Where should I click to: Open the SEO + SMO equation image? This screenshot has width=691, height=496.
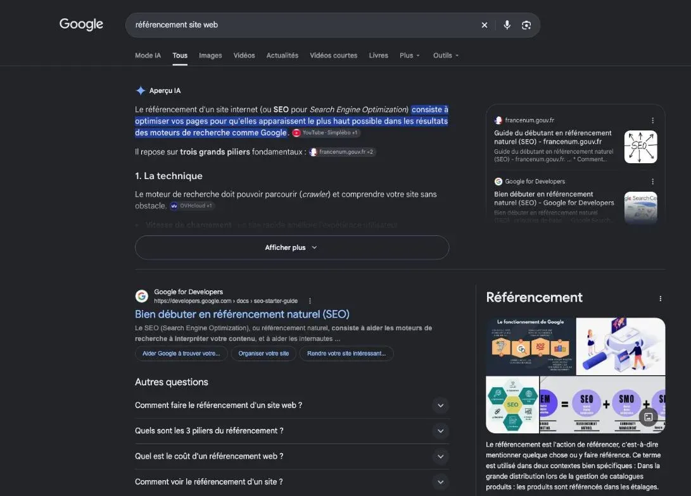(602, 405)
